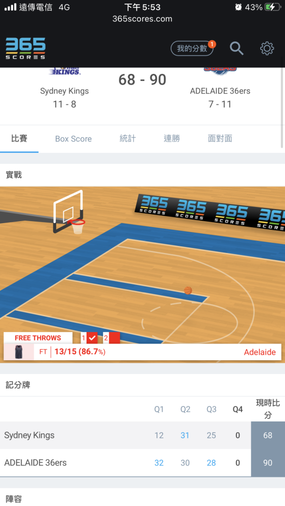
Task: Tap the player jersey icon
Action: click(19, 352)
